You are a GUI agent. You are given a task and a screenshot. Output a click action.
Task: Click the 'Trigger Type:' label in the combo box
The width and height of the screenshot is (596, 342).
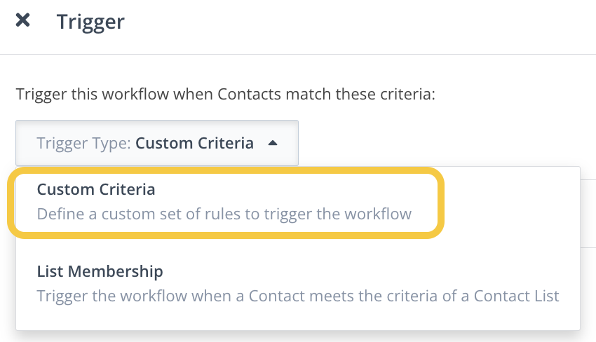click(83, 144)
